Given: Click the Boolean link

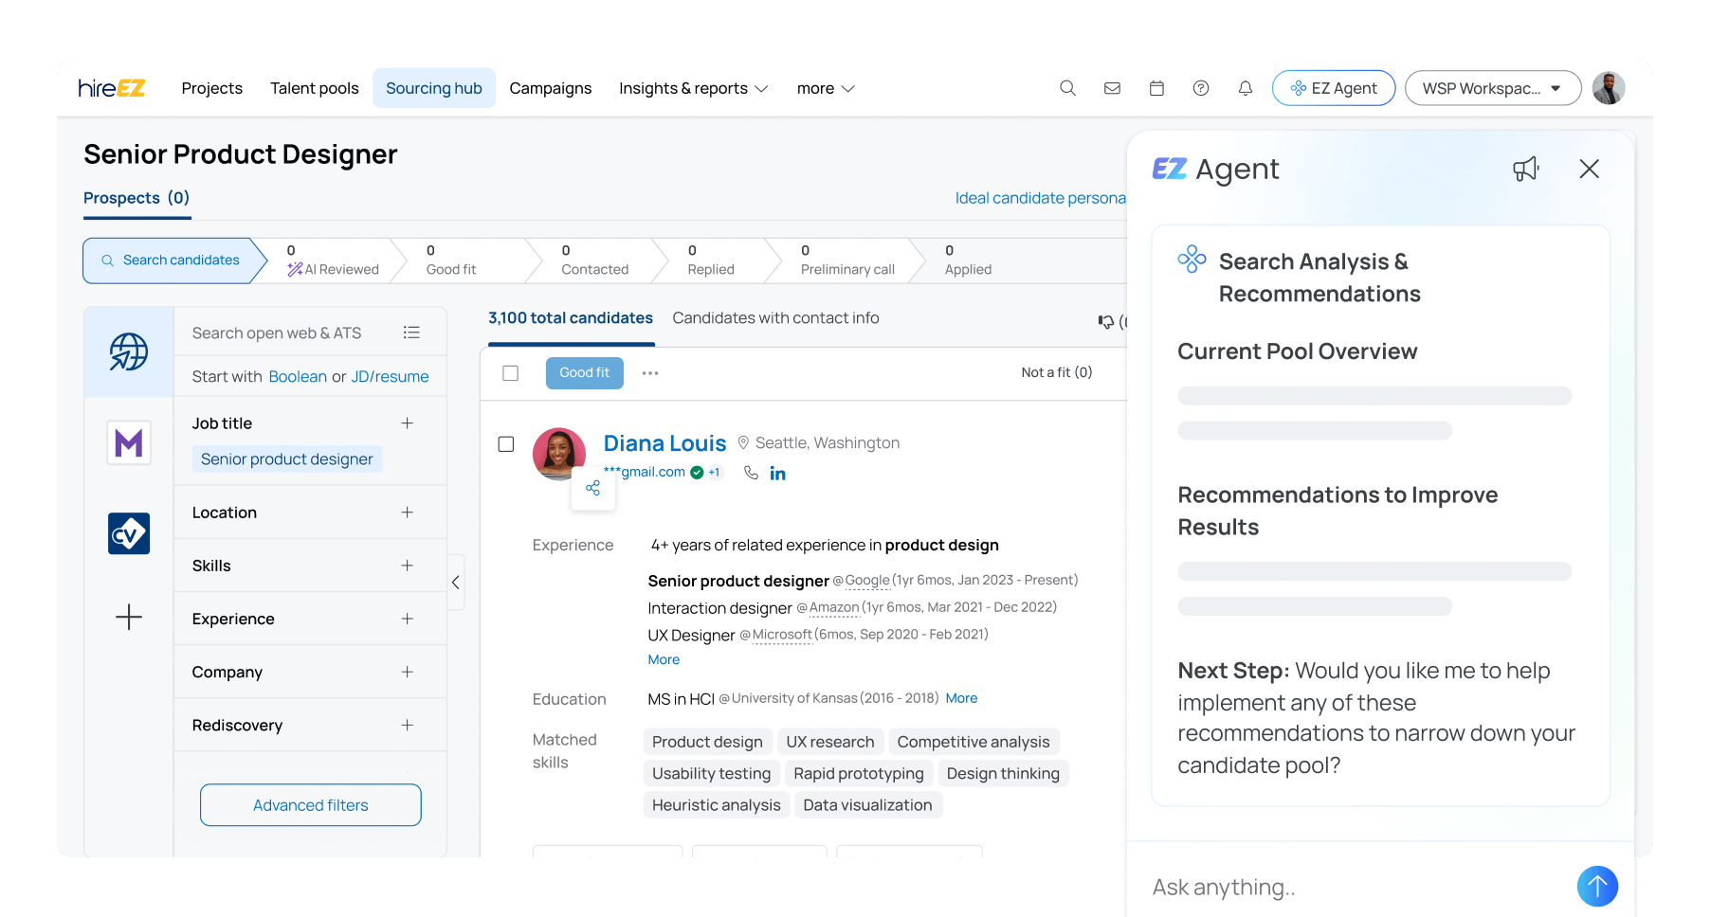Looking at the screenshot, I should (x=298, y=376).
